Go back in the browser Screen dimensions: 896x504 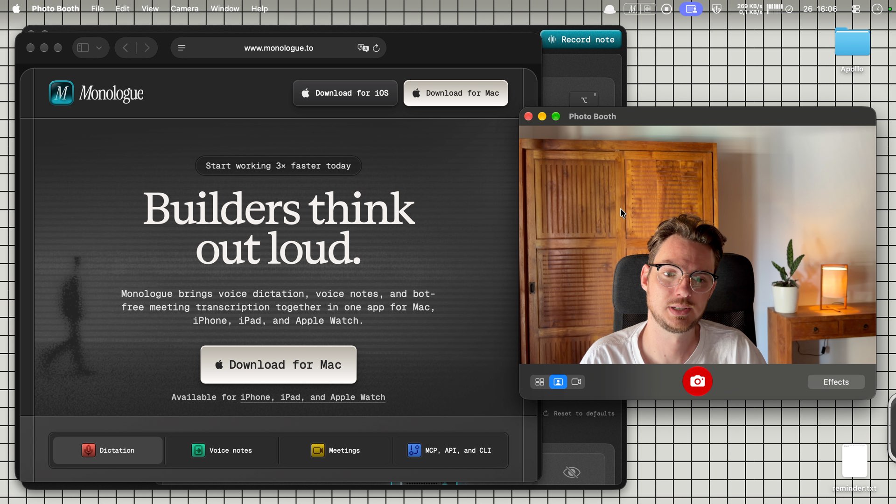(x=125, y=48)
